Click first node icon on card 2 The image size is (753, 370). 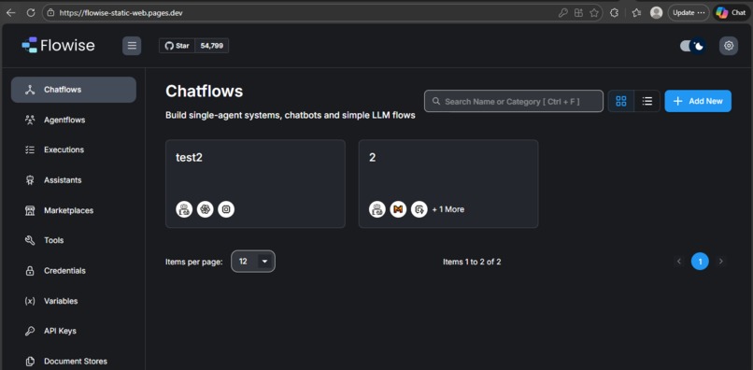pos(377,209)
